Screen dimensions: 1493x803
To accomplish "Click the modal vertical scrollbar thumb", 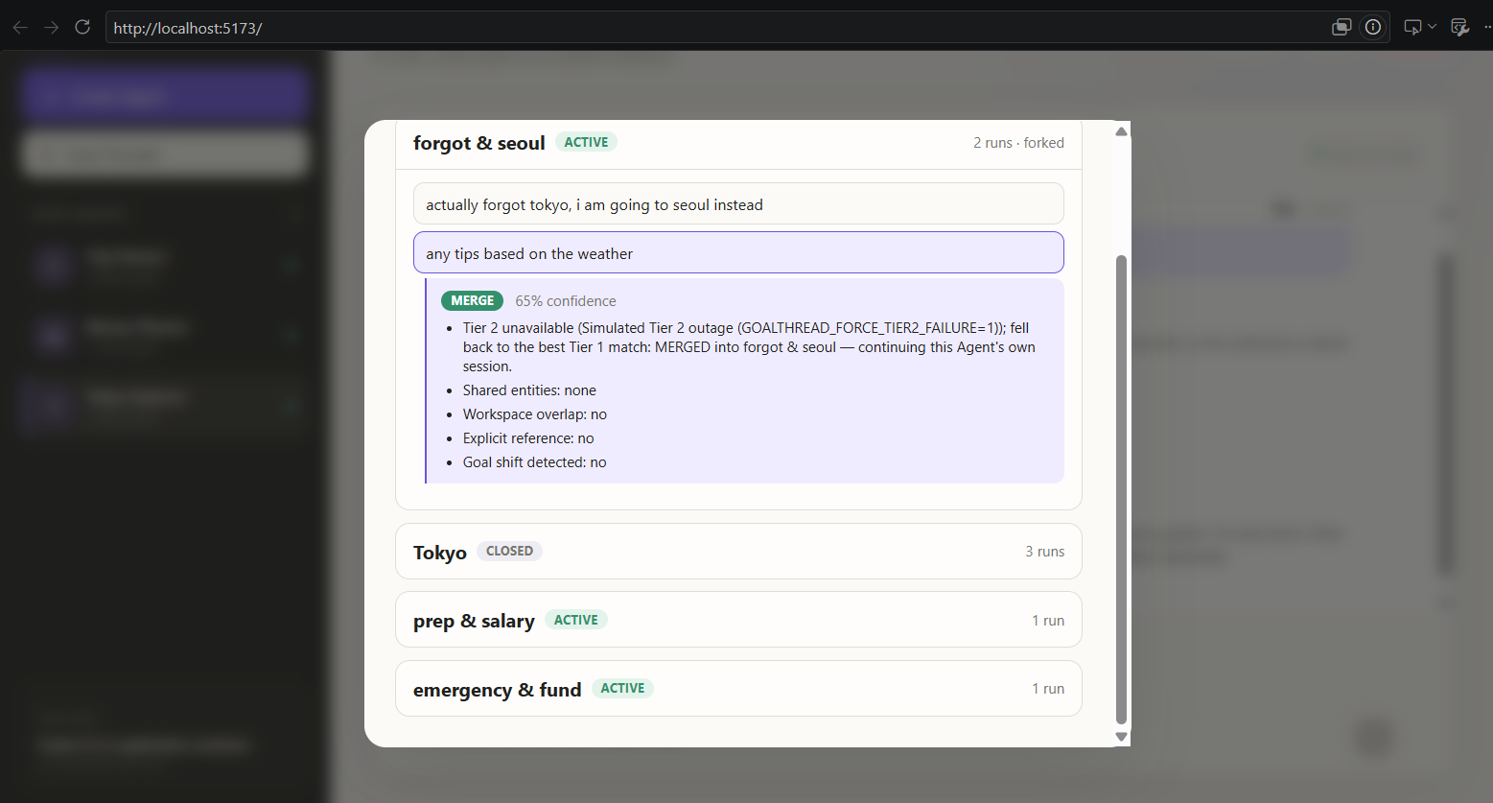I will pyautogui.click(x=1121, y=489).
